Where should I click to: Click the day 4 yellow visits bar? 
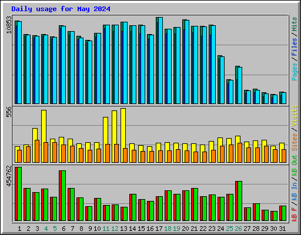pyautogui.click(x=44, y=136)
